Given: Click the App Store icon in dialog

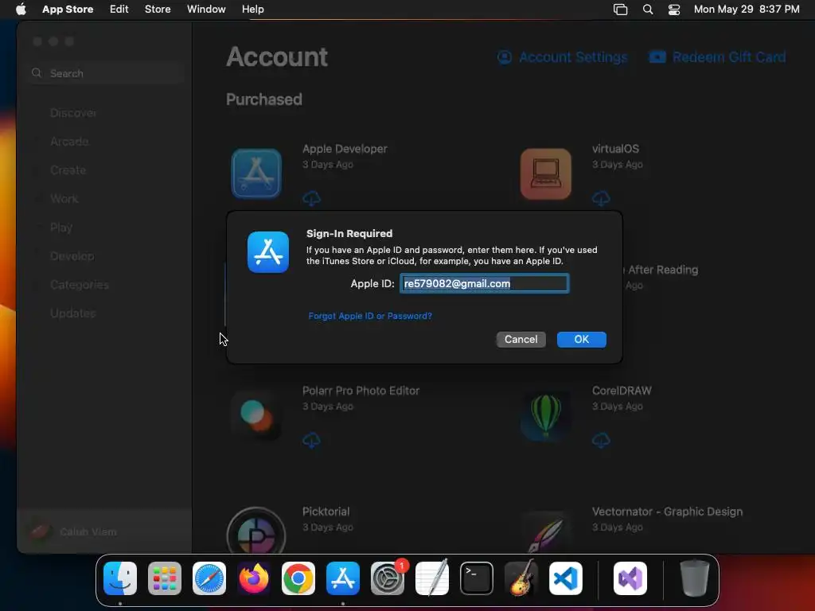Looking at the screenshot, I should pyautogui.click(x=268, y=252).
